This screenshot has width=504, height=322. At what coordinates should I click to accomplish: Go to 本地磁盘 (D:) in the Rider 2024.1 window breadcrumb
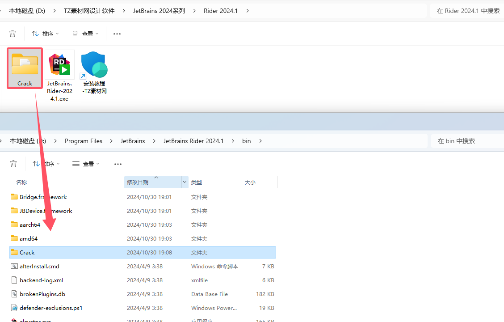(27, 11)
